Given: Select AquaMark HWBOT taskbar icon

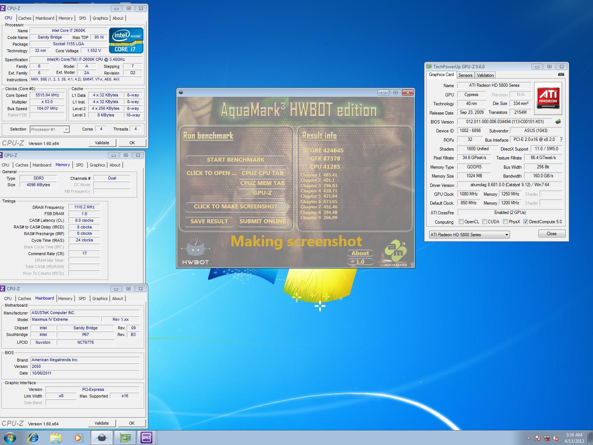Looking at the screenshot, I should [x=102, y=438].
